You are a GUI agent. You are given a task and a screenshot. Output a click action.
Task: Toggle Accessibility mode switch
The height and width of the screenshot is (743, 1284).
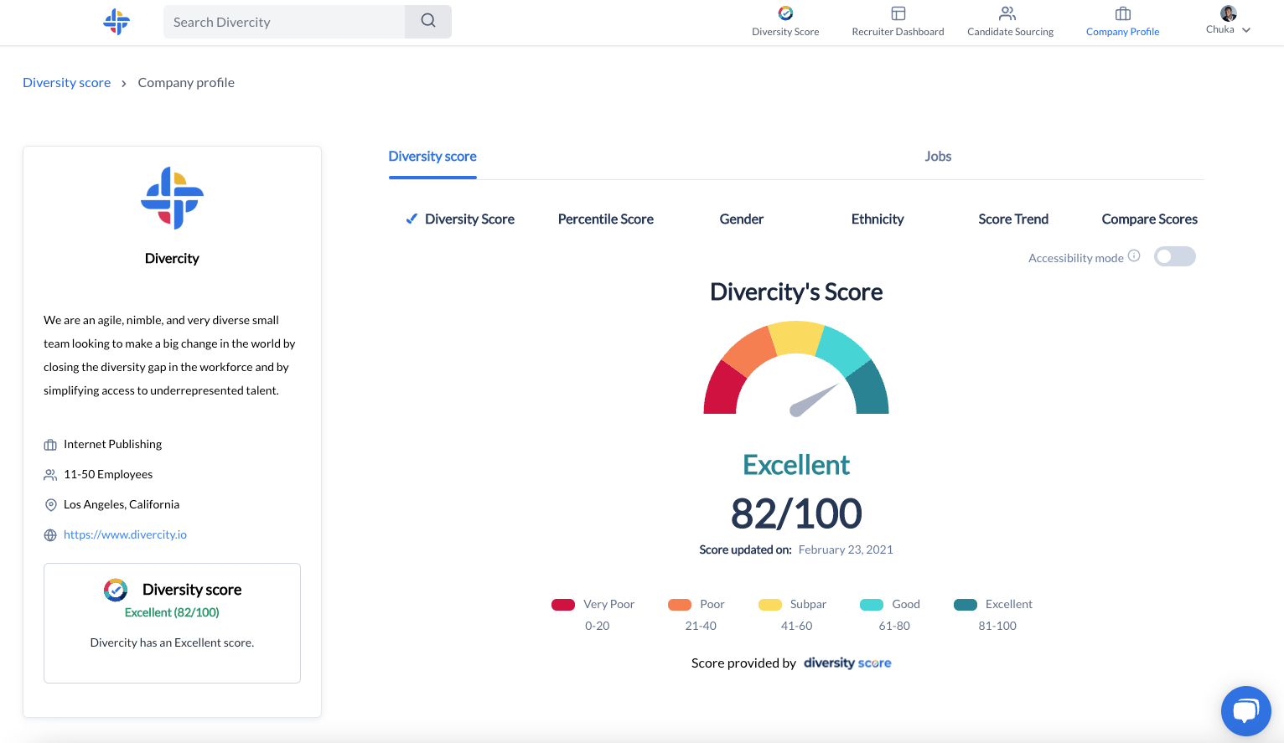click(1175, 256)
